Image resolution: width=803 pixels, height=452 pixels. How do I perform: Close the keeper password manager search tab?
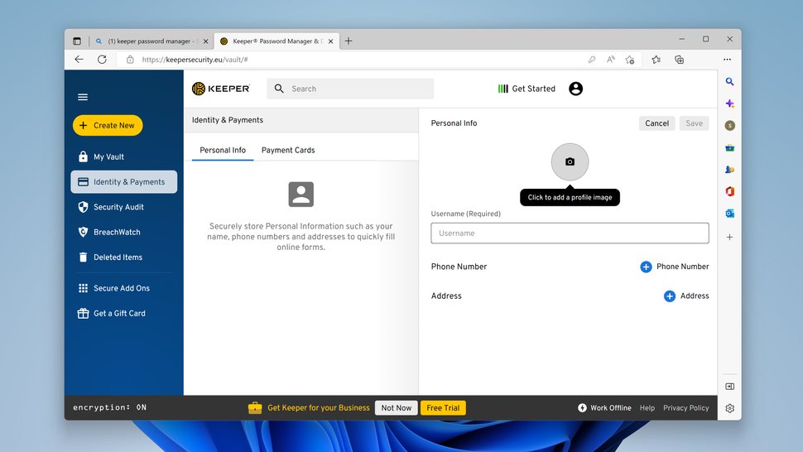206,41
